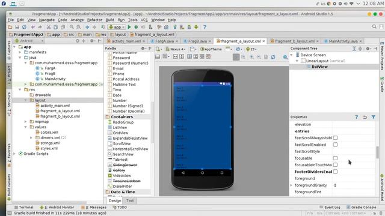The height and width of the screenshot is (216, 385).
Task: Click the layout breadcrumb in navigation bar
Action: coord(118,35)
